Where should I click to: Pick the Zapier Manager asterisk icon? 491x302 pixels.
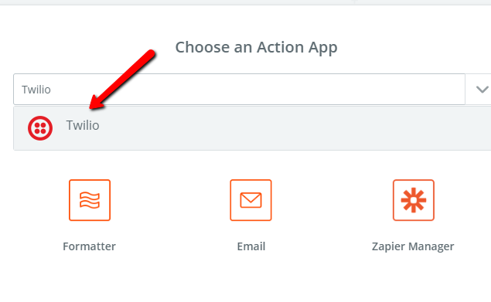414,200
